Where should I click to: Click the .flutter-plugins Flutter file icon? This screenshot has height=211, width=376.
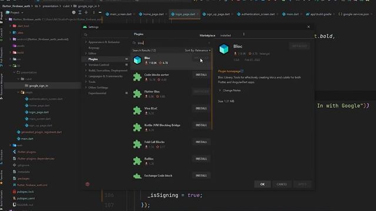point(14,152)
